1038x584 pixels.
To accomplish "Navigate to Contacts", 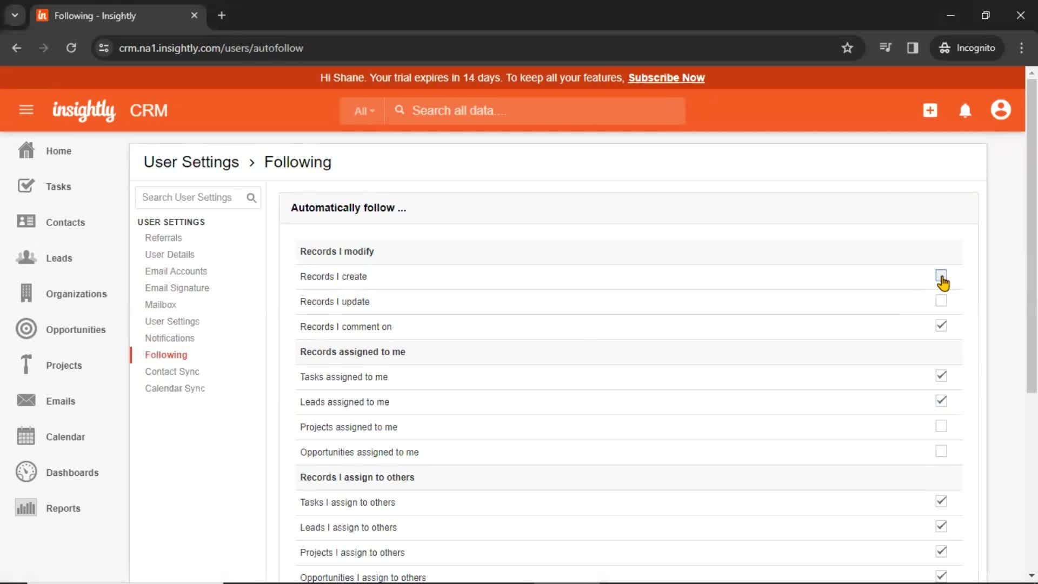I will coord(65,222).
